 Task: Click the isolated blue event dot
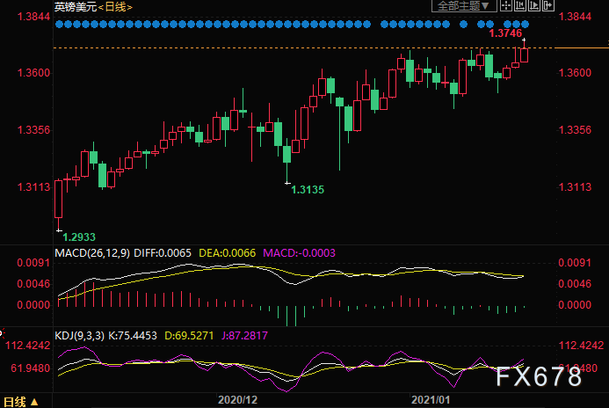click(463, 25)
